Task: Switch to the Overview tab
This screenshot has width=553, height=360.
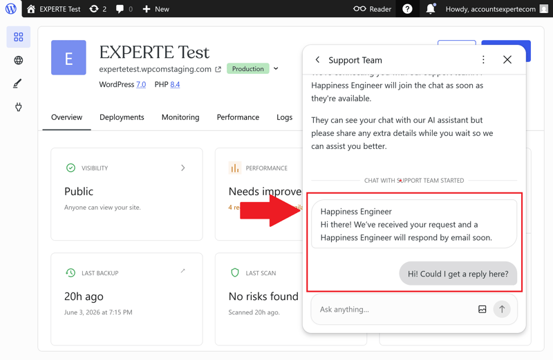Action: click(66, 117)
